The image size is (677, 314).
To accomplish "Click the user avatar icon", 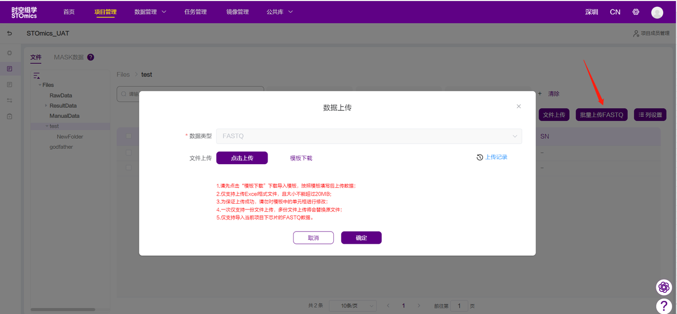I will click(657, 12).
